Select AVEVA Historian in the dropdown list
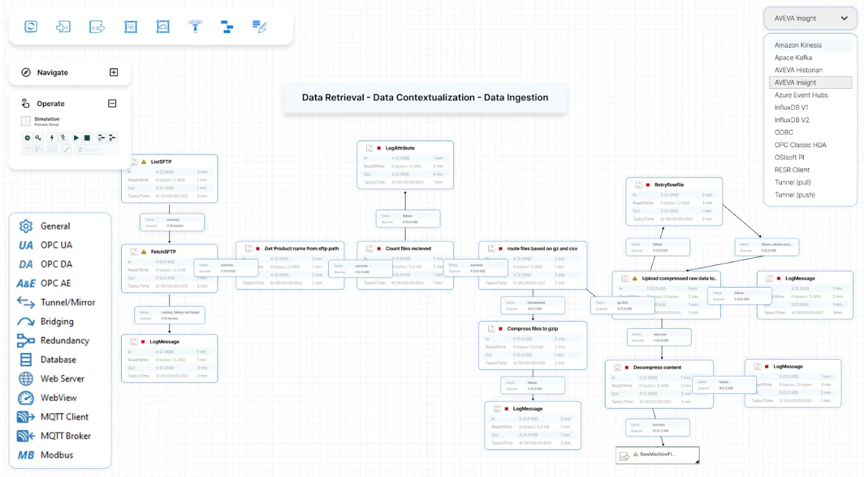864x477 pixels. (811, 70)
